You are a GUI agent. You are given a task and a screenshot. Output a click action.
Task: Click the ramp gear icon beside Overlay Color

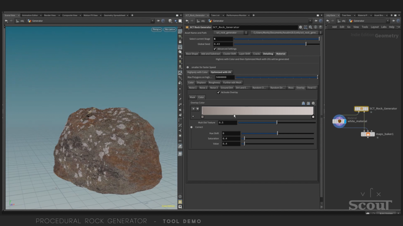(313, 103)
